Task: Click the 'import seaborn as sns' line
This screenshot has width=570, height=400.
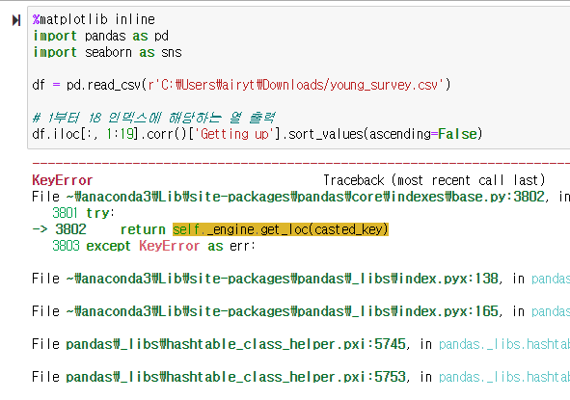Action: coord(107,52)
